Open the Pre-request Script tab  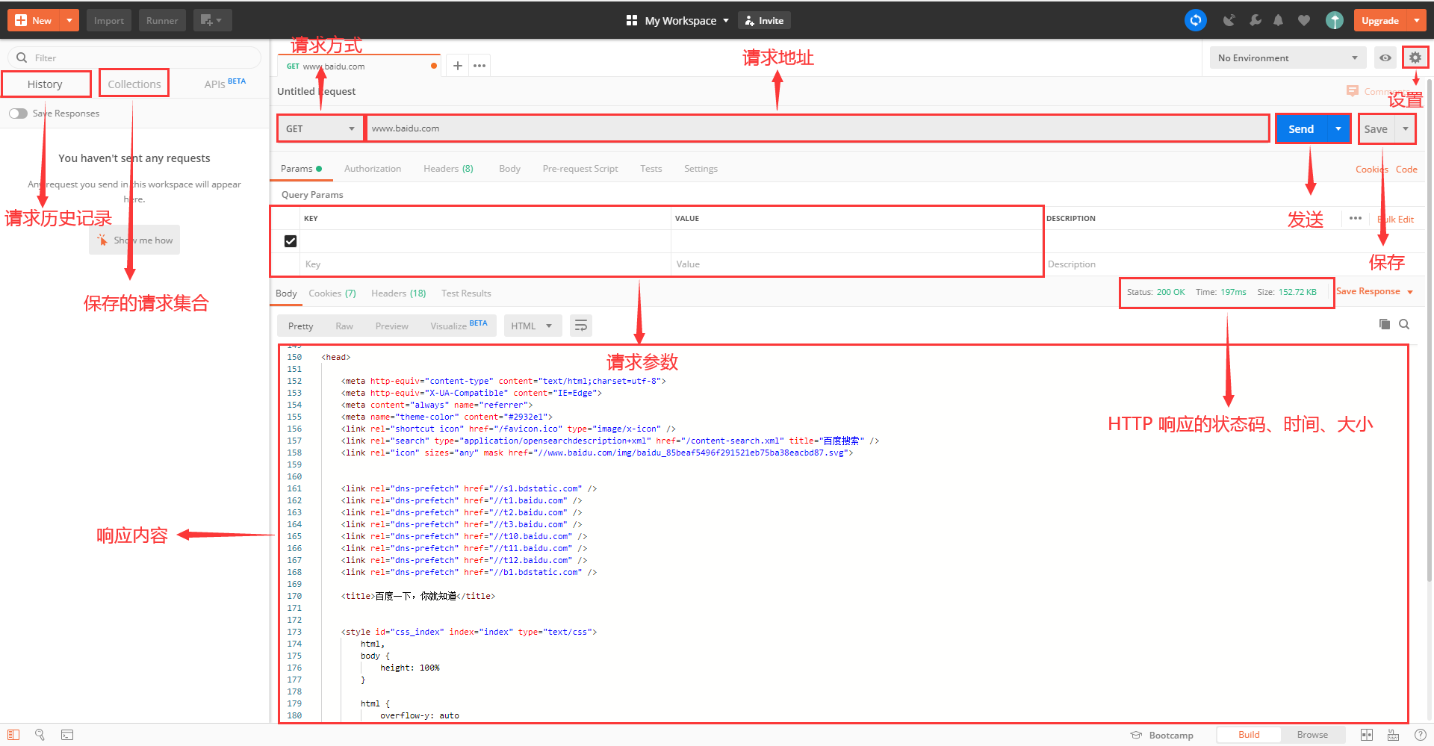click(x=580, y=169)
